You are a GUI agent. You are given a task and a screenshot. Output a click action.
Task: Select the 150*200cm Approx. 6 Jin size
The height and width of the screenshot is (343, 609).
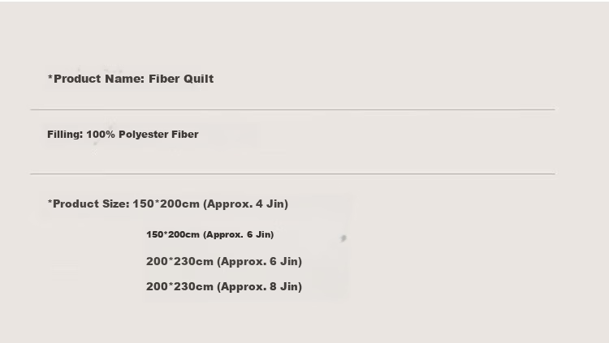click(x=210, y=234)
